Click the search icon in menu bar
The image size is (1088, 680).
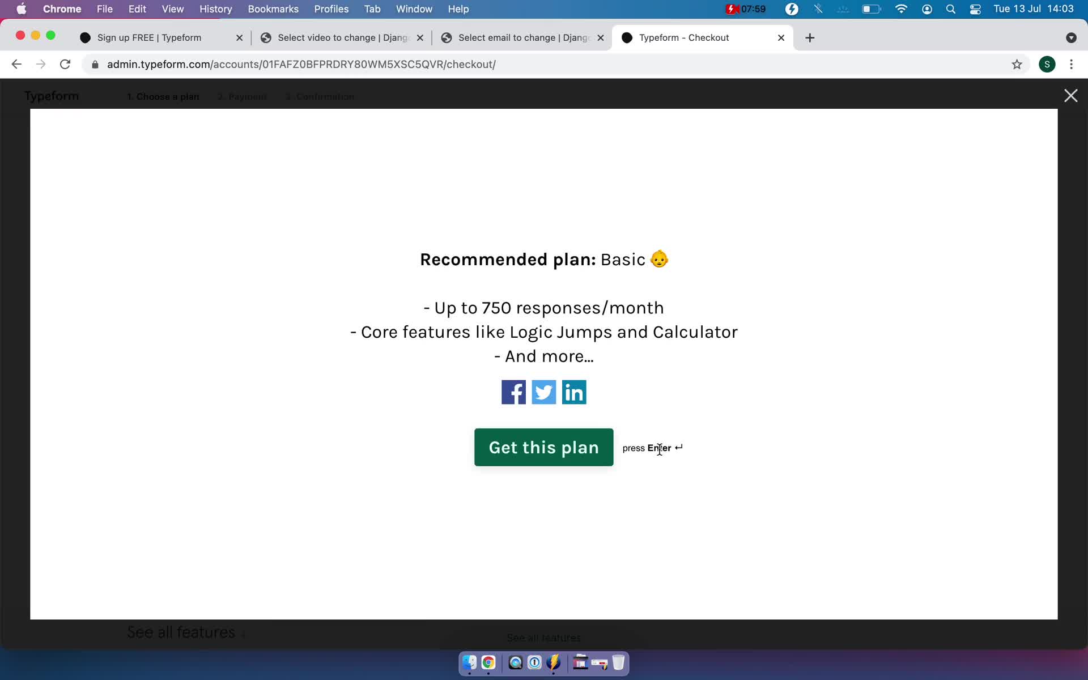click(x=950, y=8)
